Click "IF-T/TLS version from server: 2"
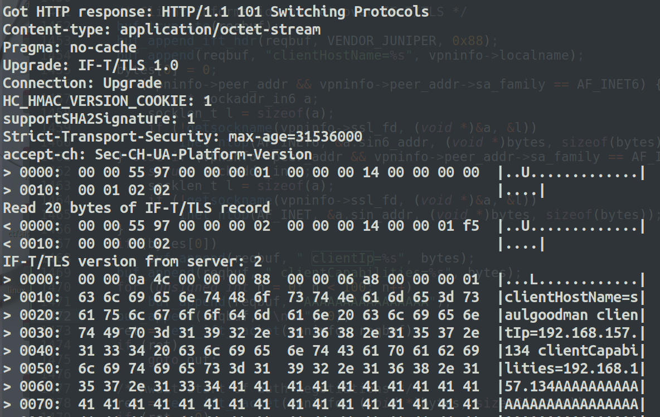The width and height of the screenshot is (660, 417). tap(133, 261)
